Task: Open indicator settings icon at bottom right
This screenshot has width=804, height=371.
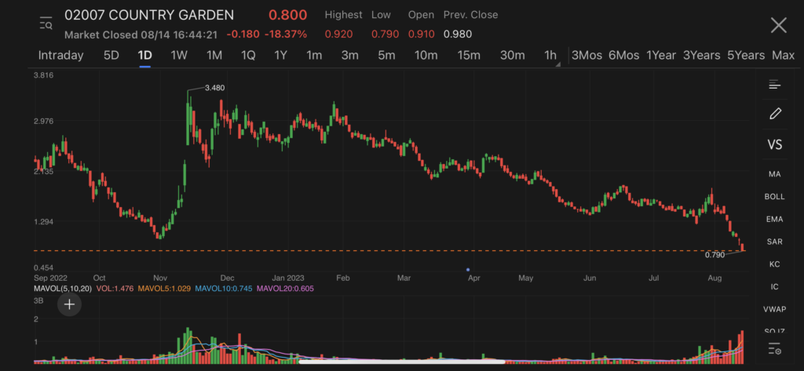Action: click(x=774, y=348)
